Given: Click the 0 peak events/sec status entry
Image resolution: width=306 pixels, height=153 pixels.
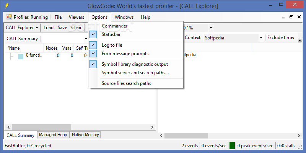Looking at the screenshot, I should pos(255,146).
